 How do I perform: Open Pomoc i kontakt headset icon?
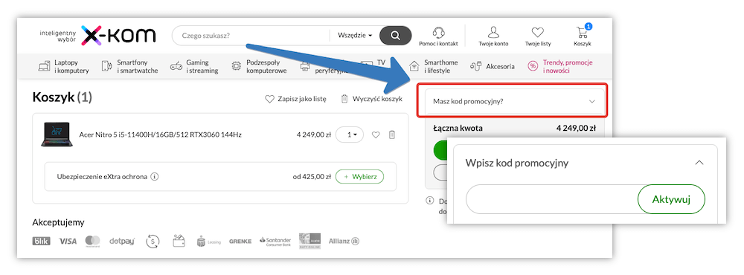[x=438, y=33]
